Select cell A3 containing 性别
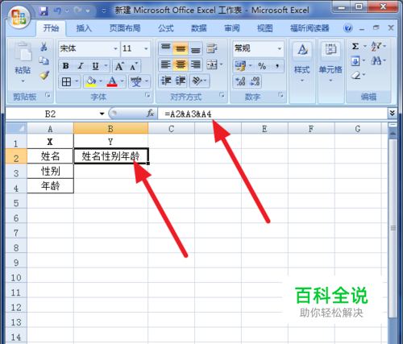This screenshot has width=403, height=344. 50,171
